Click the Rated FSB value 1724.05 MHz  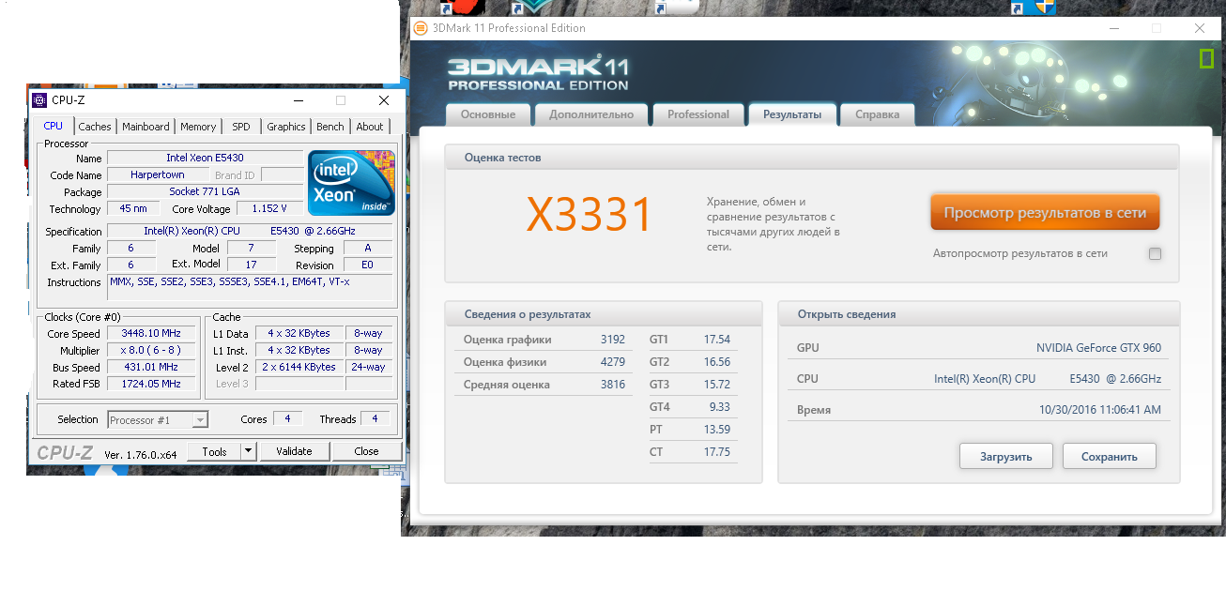tap(150, 384)
